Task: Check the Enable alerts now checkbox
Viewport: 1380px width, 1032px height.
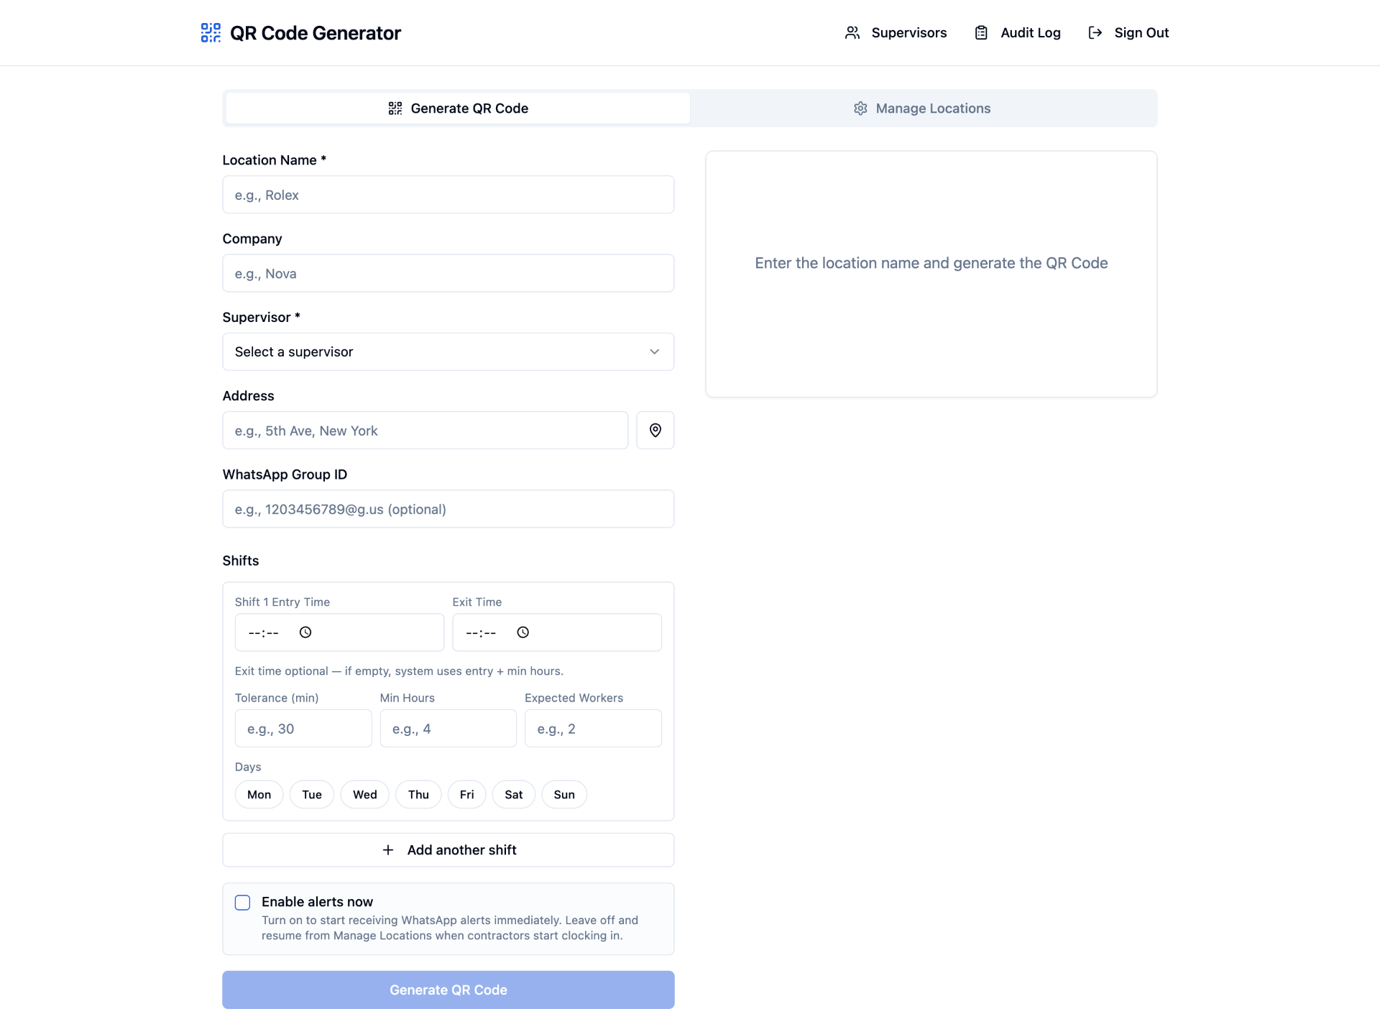Action: coord(243,903)
